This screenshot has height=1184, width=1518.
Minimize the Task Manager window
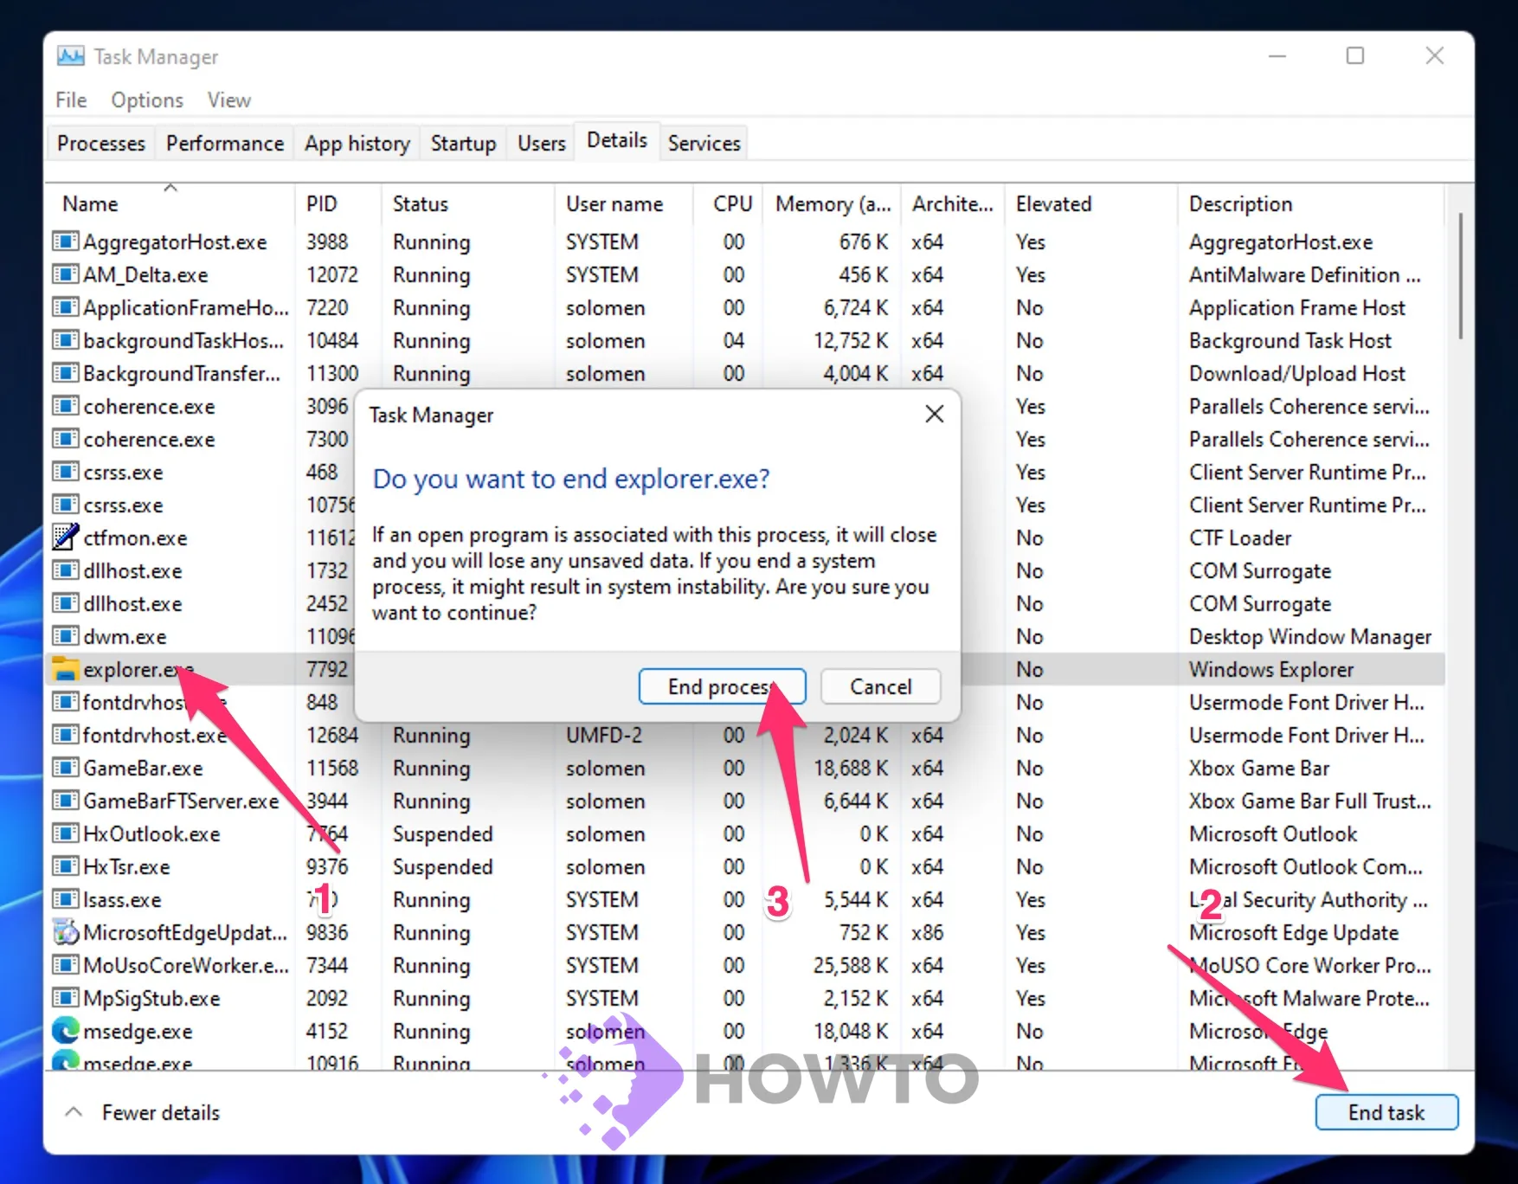(x=1277, y=56)
